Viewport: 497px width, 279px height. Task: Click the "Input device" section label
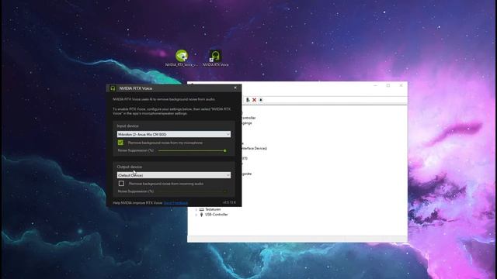point(127,126)
